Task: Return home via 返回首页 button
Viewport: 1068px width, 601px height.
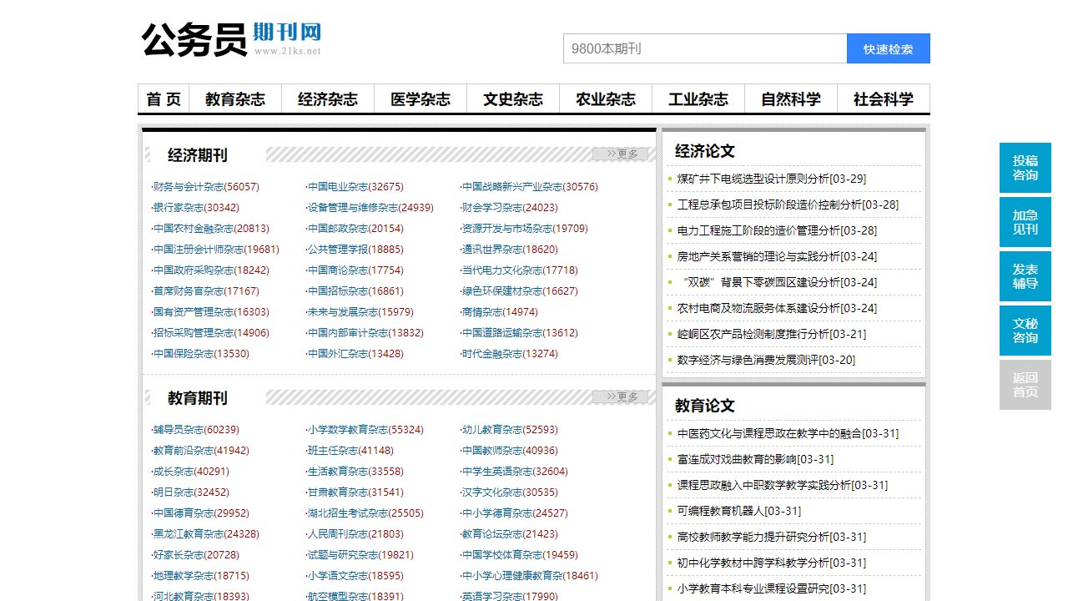Action: point(1025,385)
